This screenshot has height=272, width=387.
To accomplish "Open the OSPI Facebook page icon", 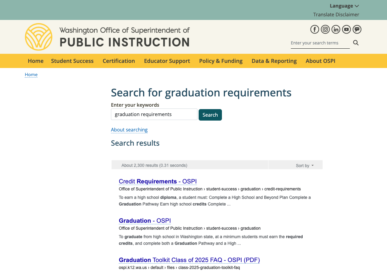I will 315,29.
